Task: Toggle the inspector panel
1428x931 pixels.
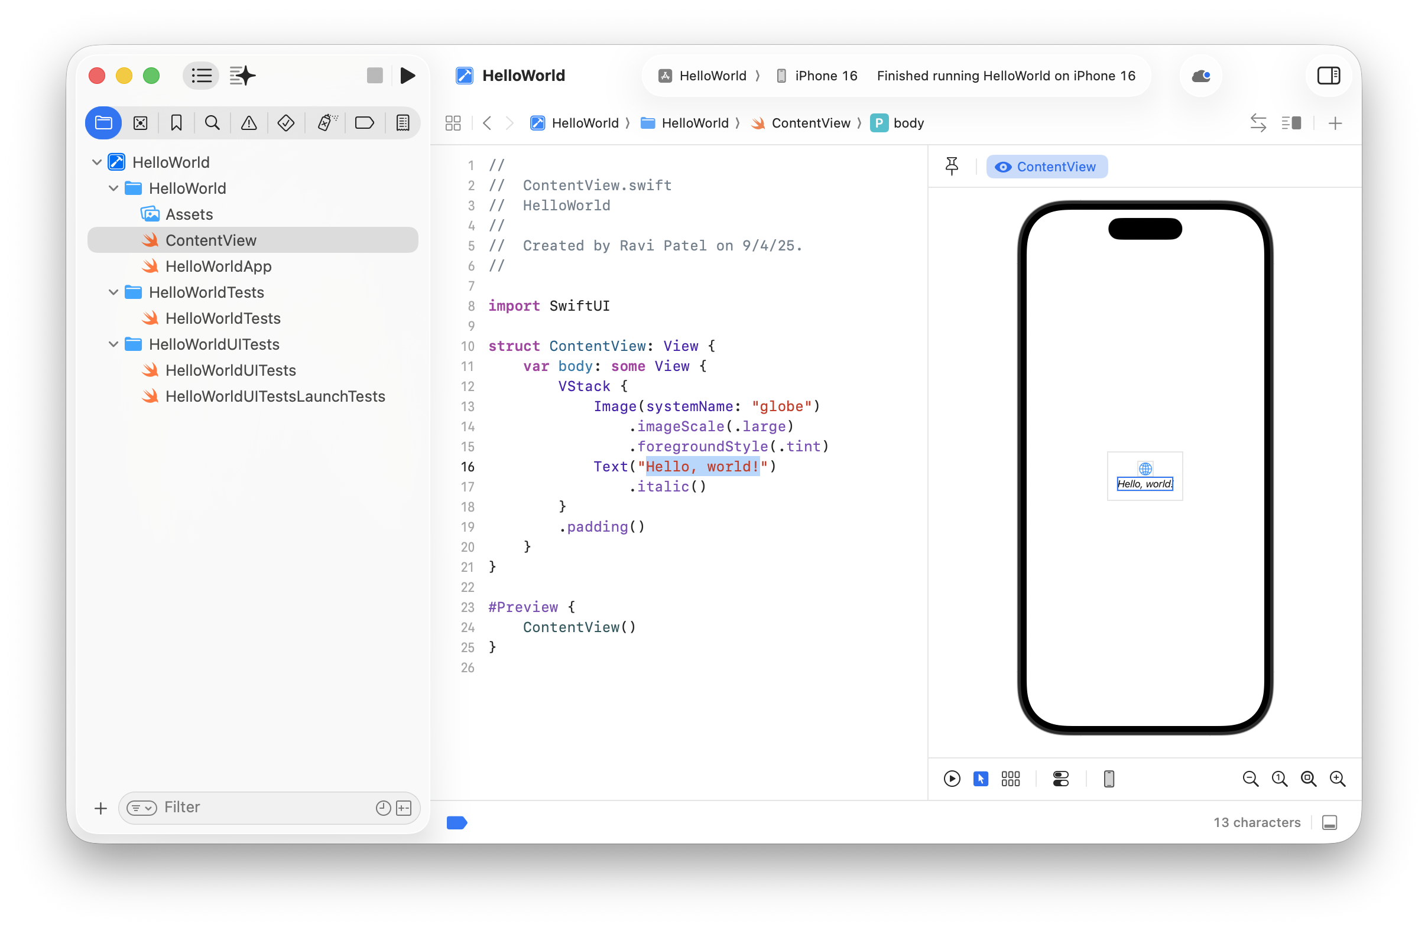Action: [x=1328, y=76]
